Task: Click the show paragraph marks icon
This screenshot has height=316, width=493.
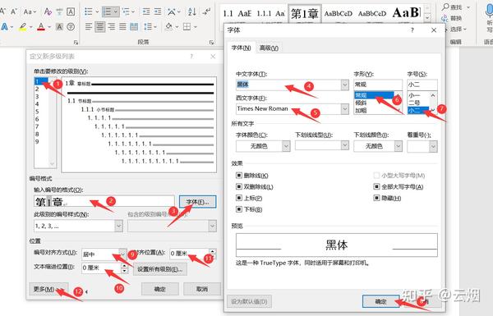Action: click(x=206, y=12)
